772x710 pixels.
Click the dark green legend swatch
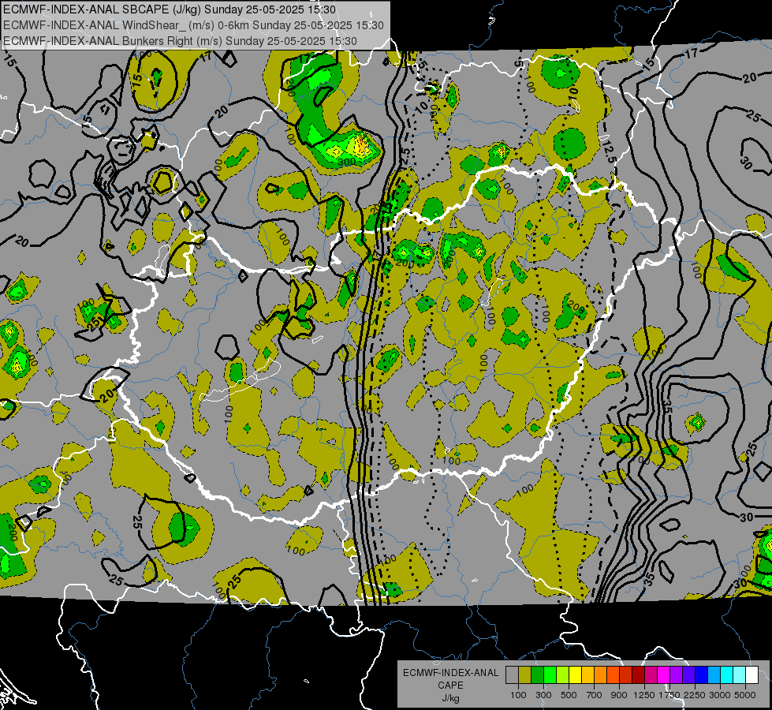[537, 675]
